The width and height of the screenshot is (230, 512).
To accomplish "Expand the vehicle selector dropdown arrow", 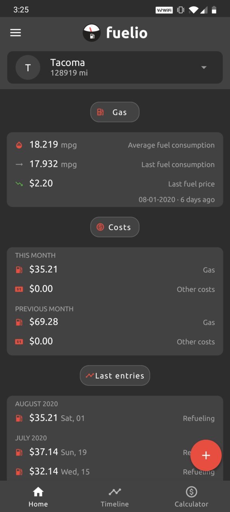I will [x=204, y=68].
